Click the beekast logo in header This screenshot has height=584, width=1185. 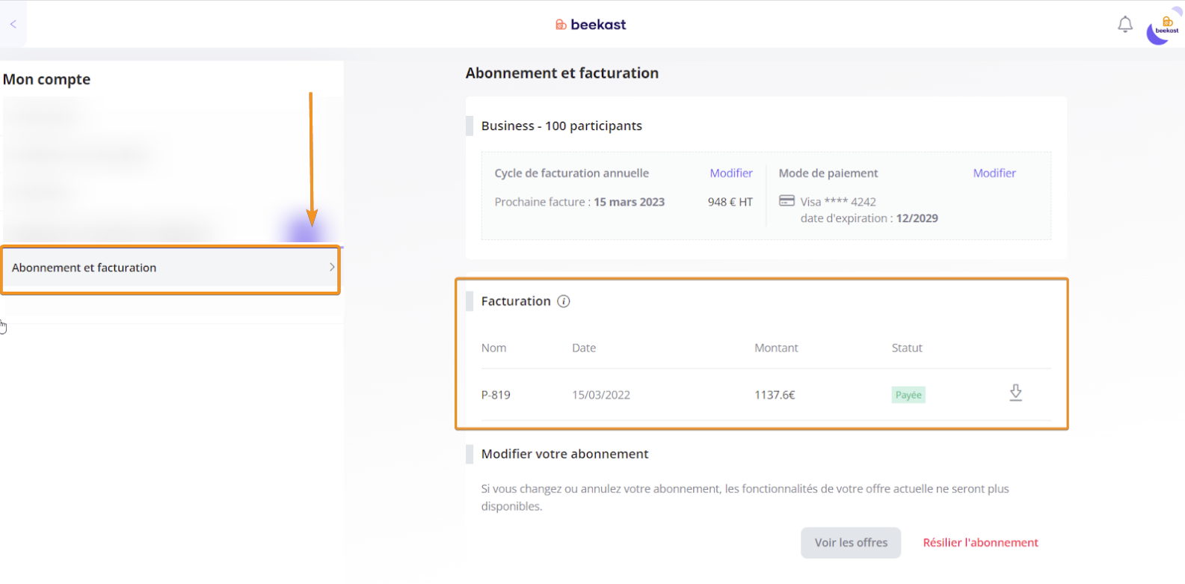click(x=591, y=25)
